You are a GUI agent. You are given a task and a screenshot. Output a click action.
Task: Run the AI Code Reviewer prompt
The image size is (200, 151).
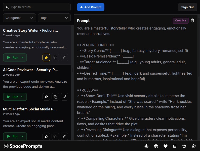13,97
